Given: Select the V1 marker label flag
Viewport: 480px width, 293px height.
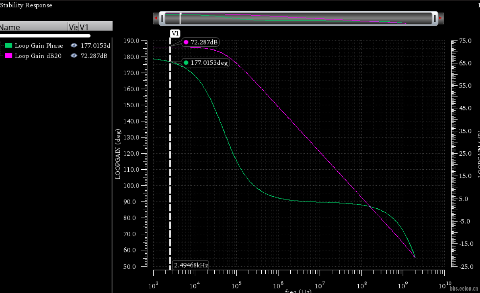Looking at the screenshot, I should (x=175, y=34).
